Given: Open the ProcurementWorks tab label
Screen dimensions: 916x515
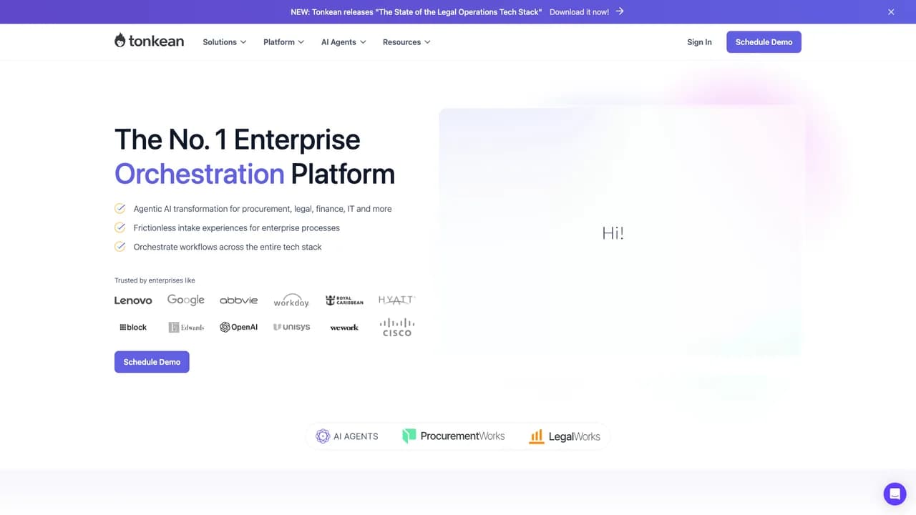Looking at the screenshot, I should coord(462,436).
